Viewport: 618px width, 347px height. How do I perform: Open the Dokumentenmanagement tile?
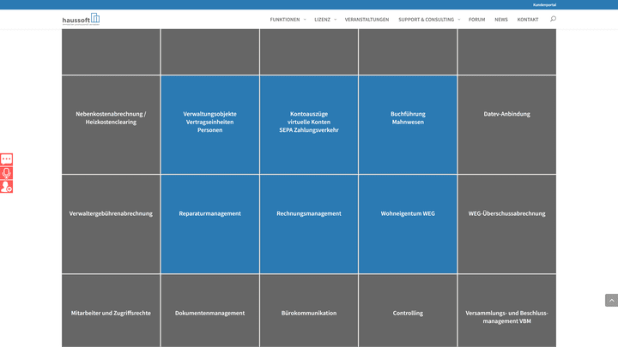(x=210, y=311)
